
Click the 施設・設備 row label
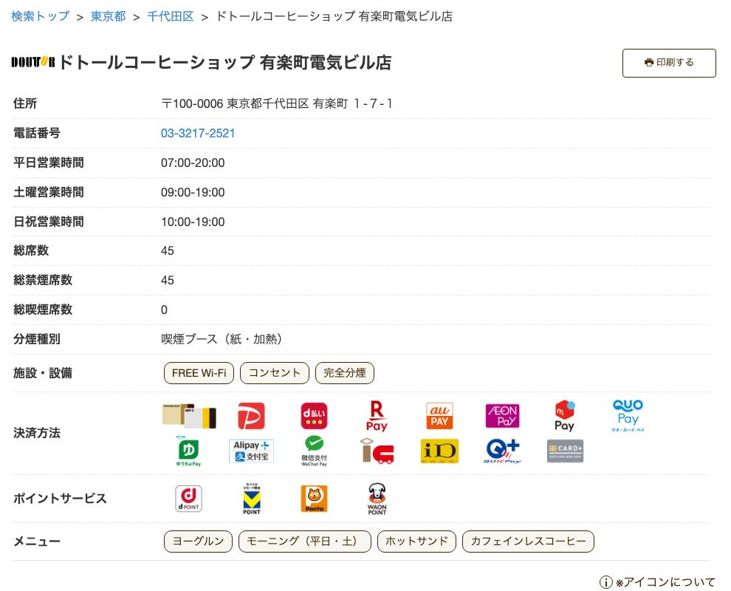click(43, 372)
